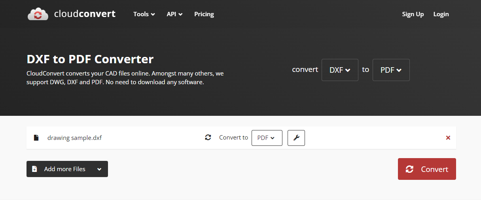Click the "Convert to" label in file row

point(234,138)
